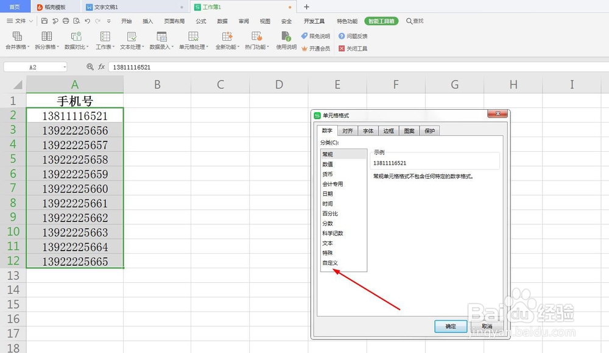Select column B header
Viewport: 609px width, 353px height.
click(x=157, y=84)
